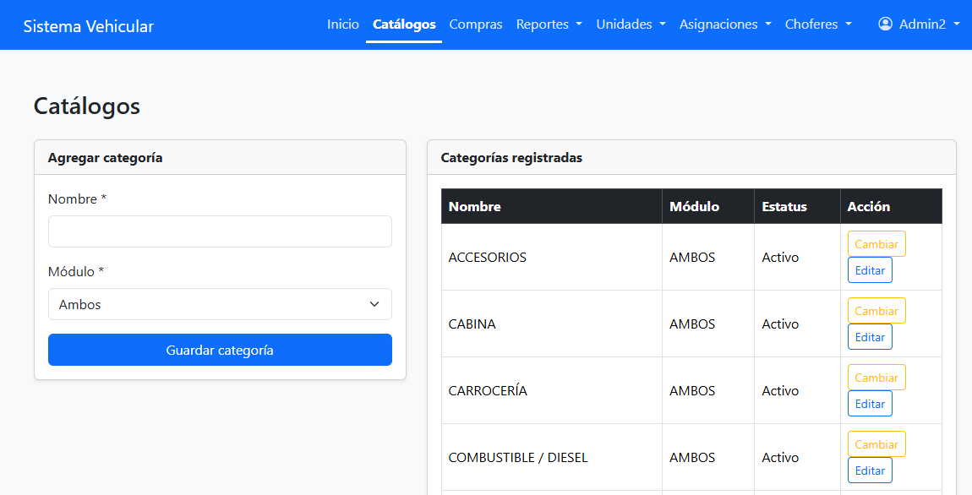This screenshot has width=972, height=495.
Task: Click the Nombre column header
Action: [x=552, y=206]
